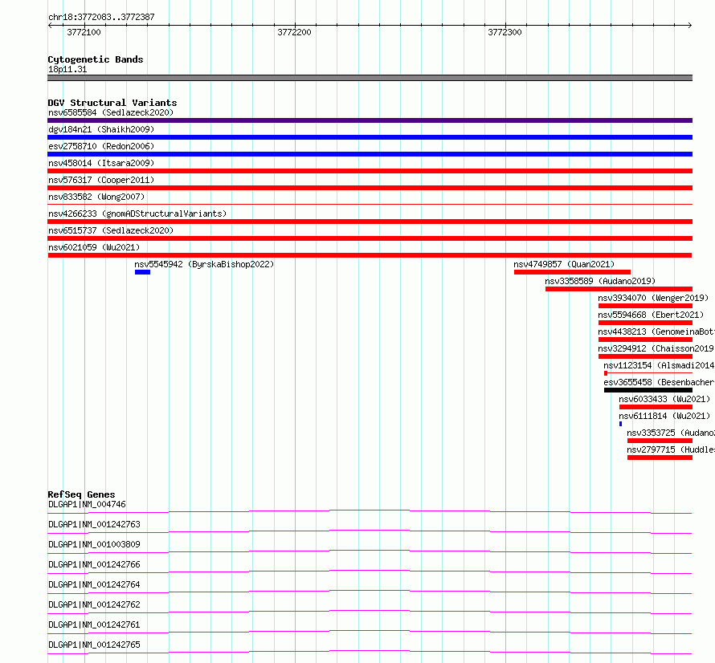Open DLGAP1|NM_001242765 transcript

(94, 645)
